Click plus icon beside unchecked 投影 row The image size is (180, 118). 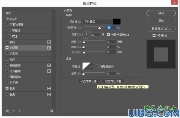[49, 94]
